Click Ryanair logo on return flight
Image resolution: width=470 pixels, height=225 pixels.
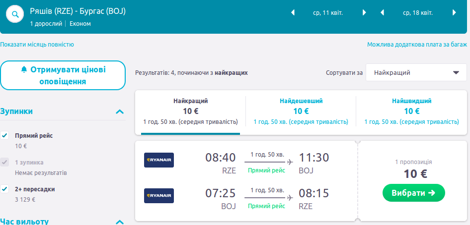159,196
